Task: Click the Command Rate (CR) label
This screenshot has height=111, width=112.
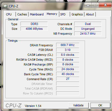Action: point(40,79)
